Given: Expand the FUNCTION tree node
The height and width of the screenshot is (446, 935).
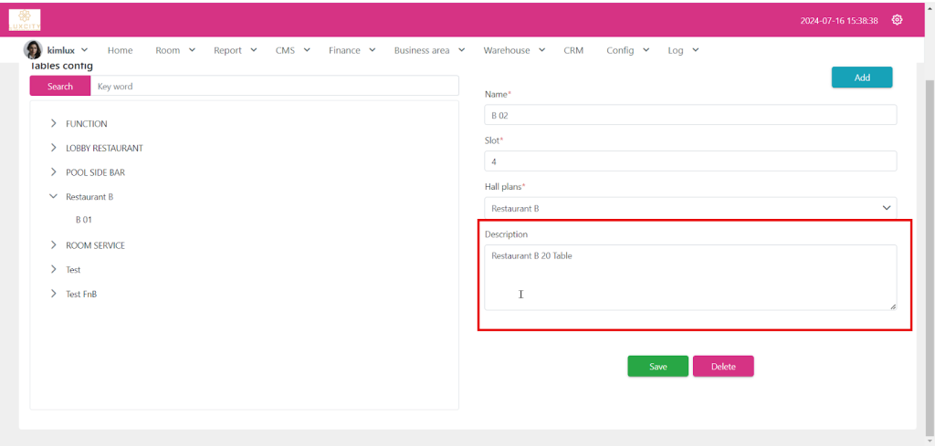Looking at the screenshot, I should click(54, 123).
